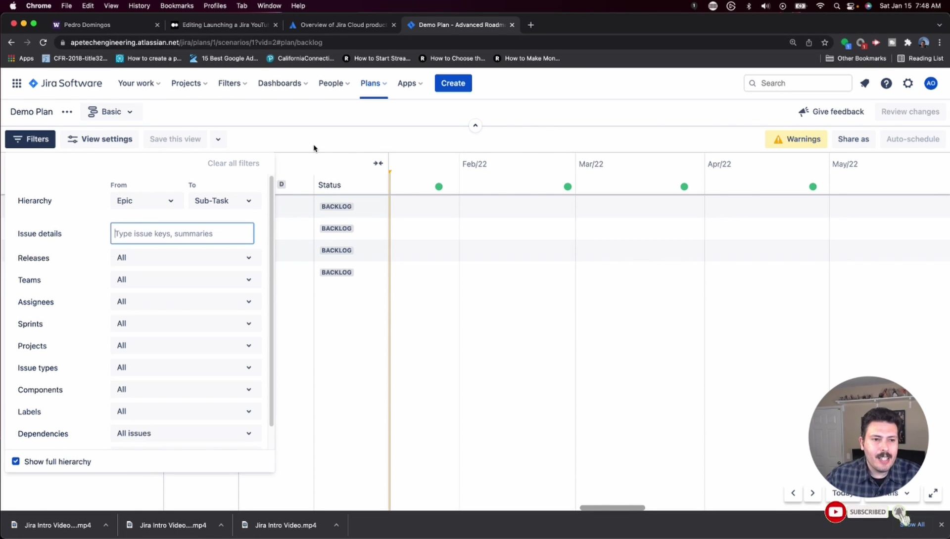Click the Issue details search field
Screen dimensions: 950x539
pyautogui.click(x=182, y=233)
